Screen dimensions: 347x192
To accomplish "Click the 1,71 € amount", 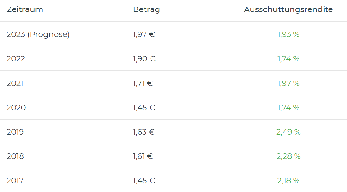I will coord(143,83).
